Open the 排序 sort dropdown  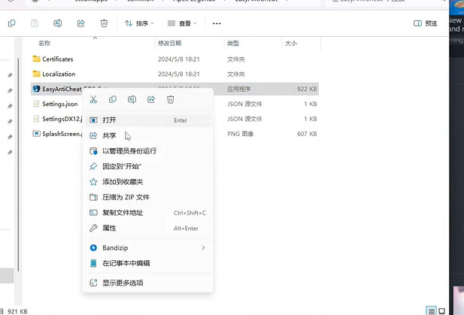(139, 23)
